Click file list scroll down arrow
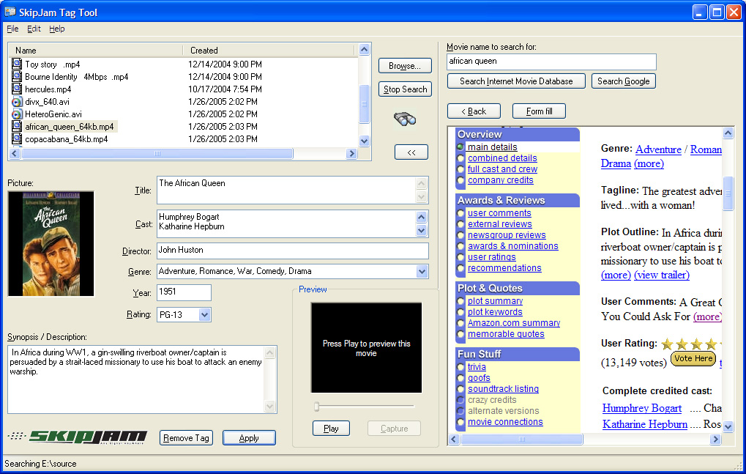 click(x=364, y=141)
